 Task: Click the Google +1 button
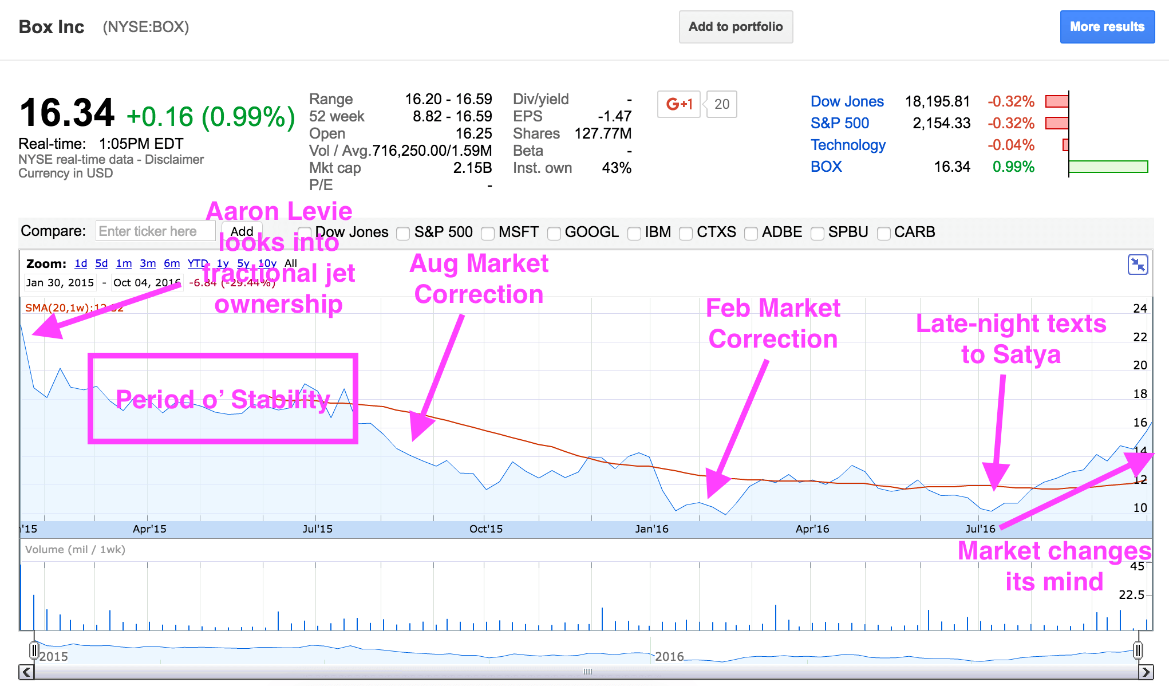(x=679, y=104)
